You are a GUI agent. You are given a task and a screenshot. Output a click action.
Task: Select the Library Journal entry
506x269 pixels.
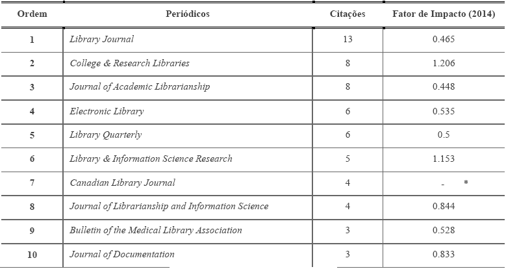tap(101, 39)
